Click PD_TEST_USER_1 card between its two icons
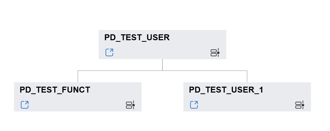Image resolution: width=330 pixels, height=131 pixels. pyautogui.click(x=247, y=105)
